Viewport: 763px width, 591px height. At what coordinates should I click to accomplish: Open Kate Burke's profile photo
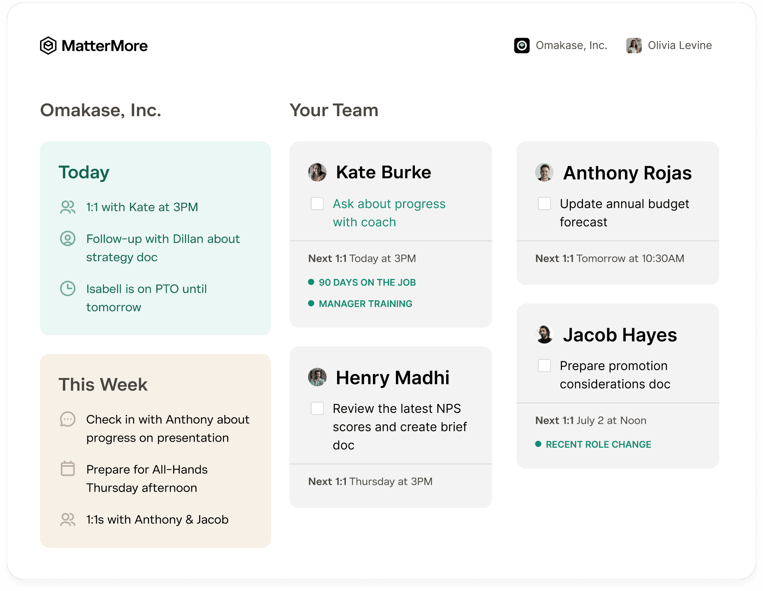[x=317, y=172]
